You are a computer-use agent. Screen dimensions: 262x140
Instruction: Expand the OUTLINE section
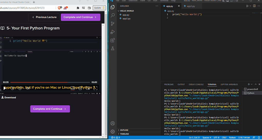(x=124, y=130)
